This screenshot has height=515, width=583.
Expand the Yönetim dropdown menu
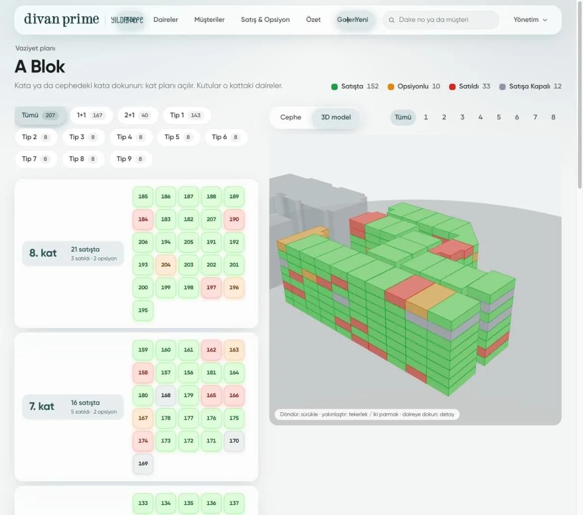530,20
